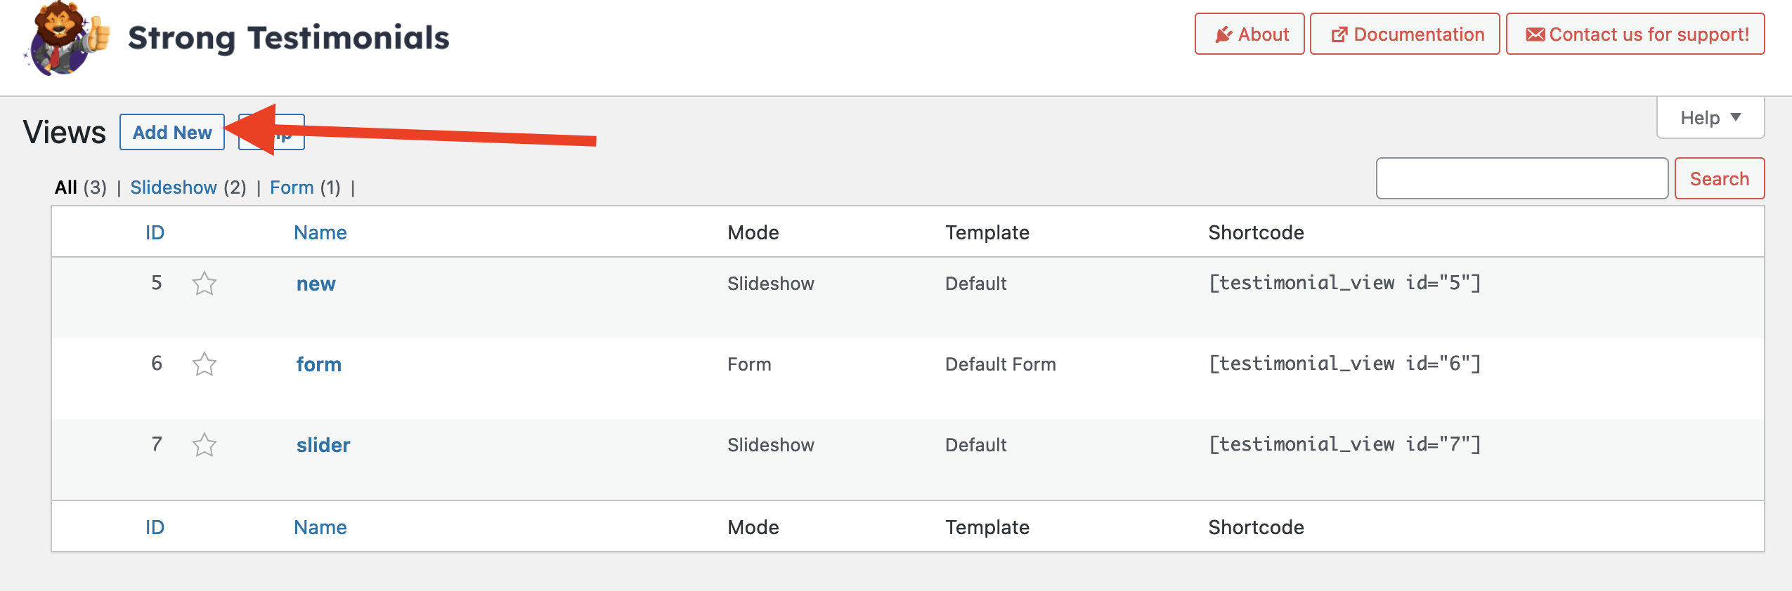Open the form view
The image size is (1792, 591).
(x=319, y=364)
